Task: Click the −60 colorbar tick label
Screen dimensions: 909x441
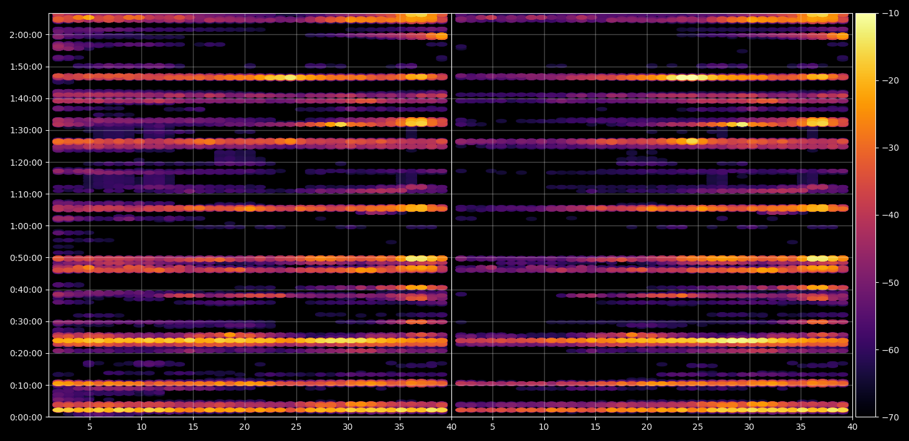Action: pos(890,349)
